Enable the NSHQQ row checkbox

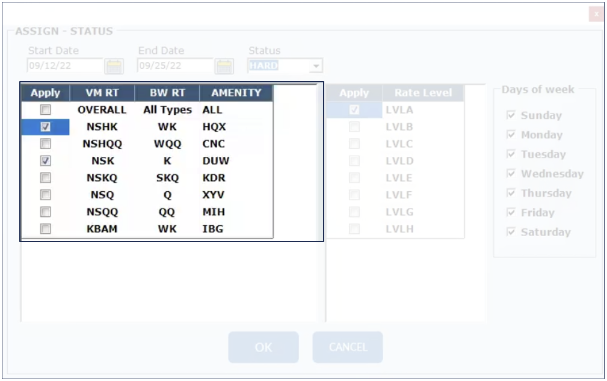click(46, 144)
